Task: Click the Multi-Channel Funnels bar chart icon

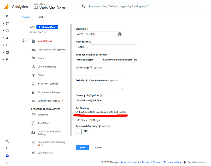Action: pyautogui.click(x=33, y=133)
